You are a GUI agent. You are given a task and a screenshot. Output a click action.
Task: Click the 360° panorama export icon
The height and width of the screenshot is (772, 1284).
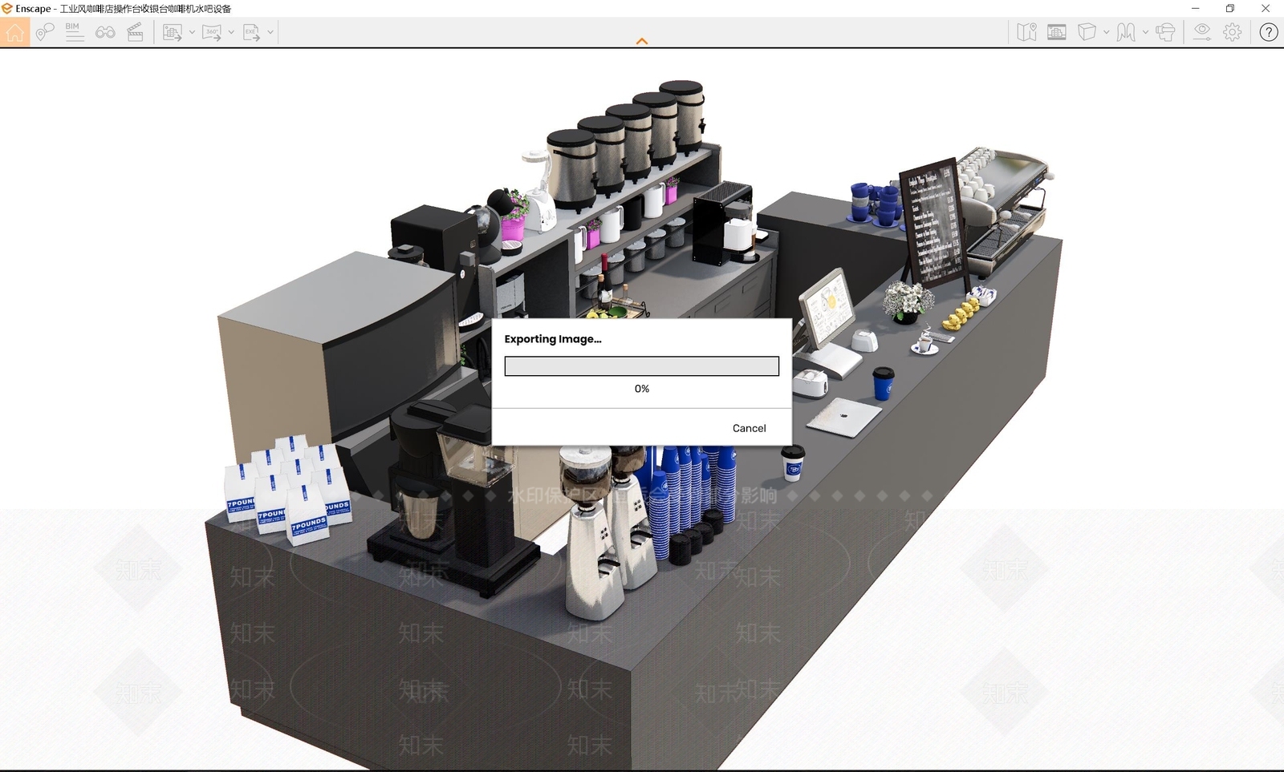(x=212, y=32)
